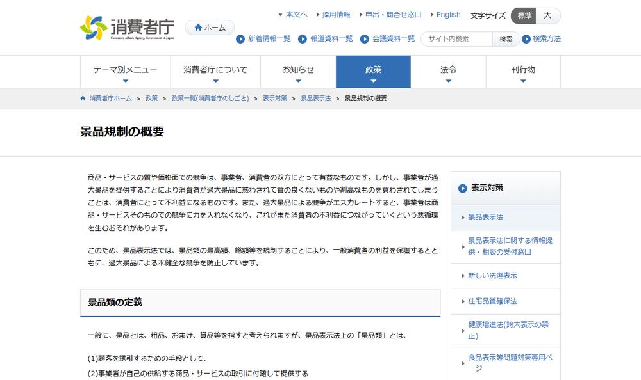Set text size to 大

coord(548,15)
